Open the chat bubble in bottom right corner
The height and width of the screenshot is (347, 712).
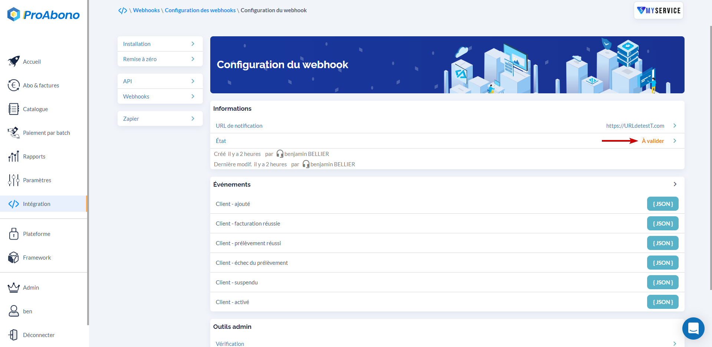(x=693, y=328)
